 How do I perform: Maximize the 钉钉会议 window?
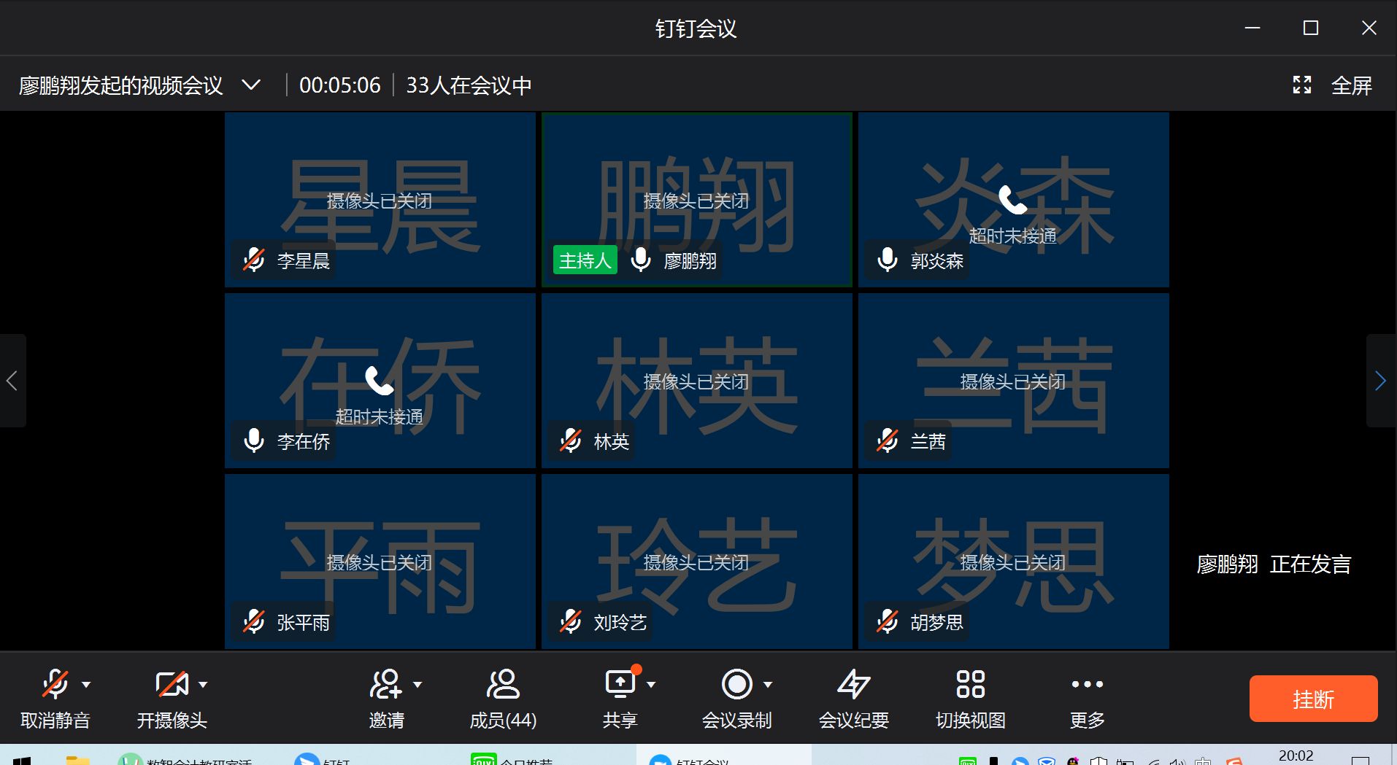pyautogui.click(x=1311, y=28)
